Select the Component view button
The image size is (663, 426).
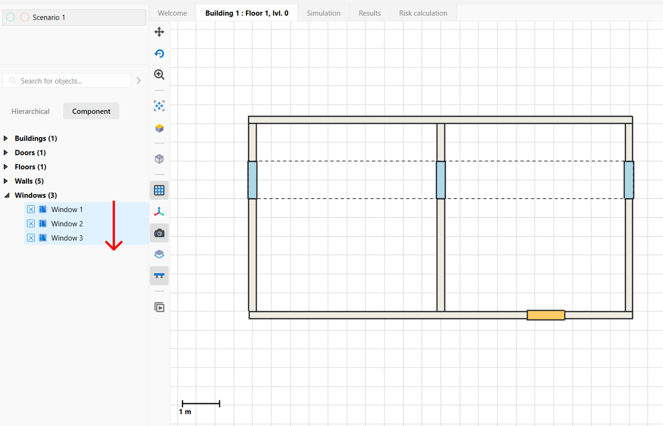91,111
